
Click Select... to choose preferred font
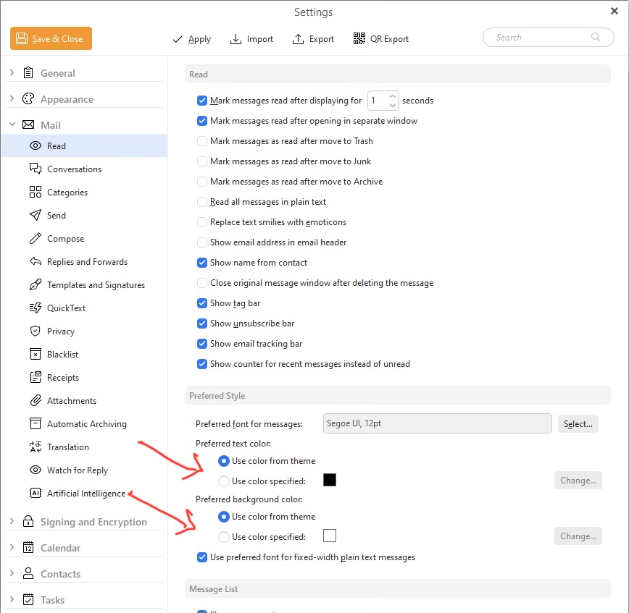click(578, 424)
